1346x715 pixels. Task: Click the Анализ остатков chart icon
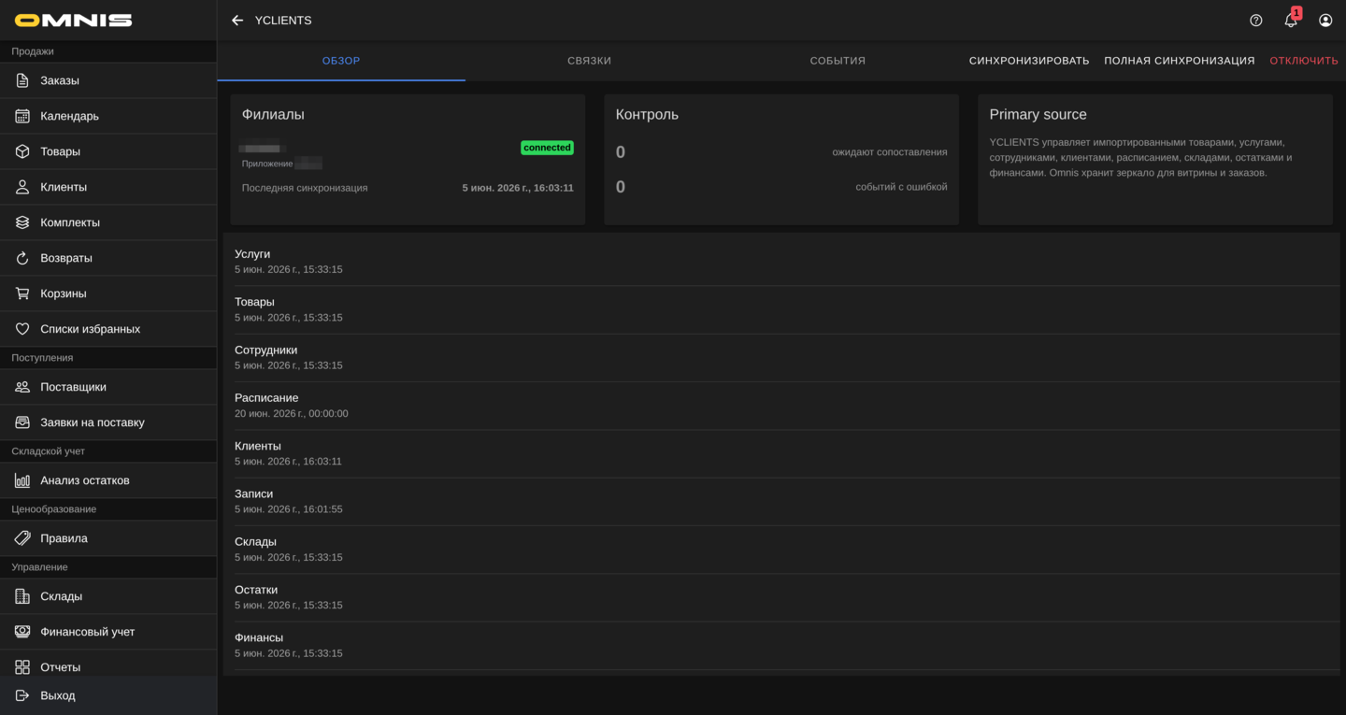[22, 480]
